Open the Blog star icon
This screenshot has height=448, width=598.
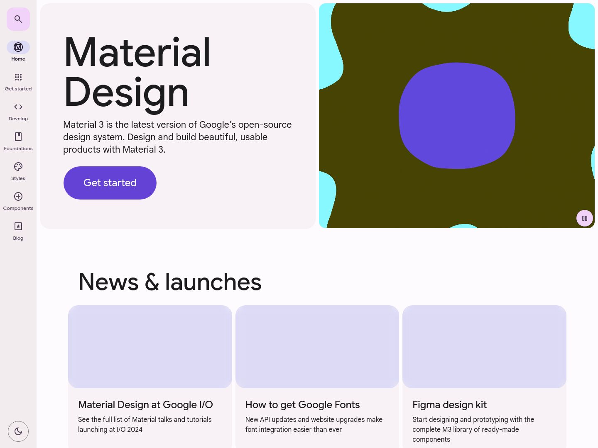click(x=18, y=226)
